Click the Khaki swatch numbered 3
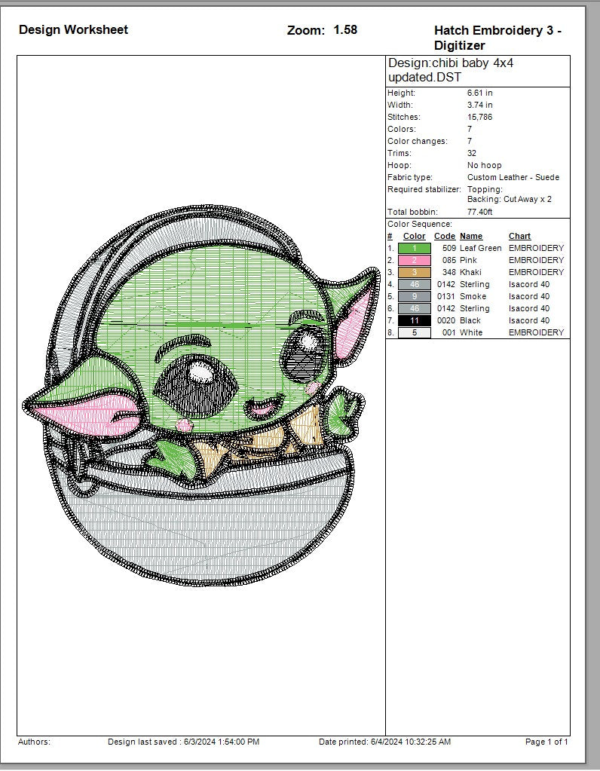600x771 pixels. (x=414, y=272)
